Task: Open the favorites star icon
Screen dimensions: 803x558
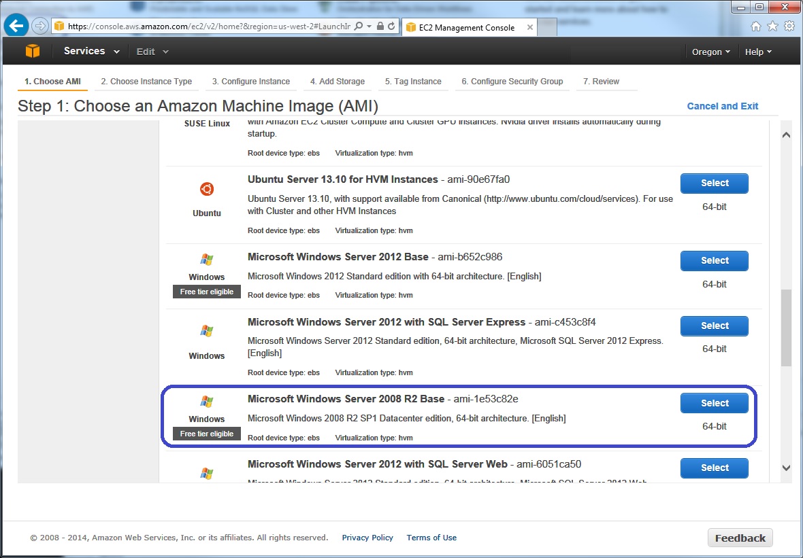Action: (x=773, y=27)
